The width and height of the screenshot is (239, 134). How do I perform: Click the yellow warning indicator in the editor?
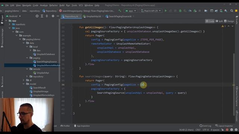(223, 26)
